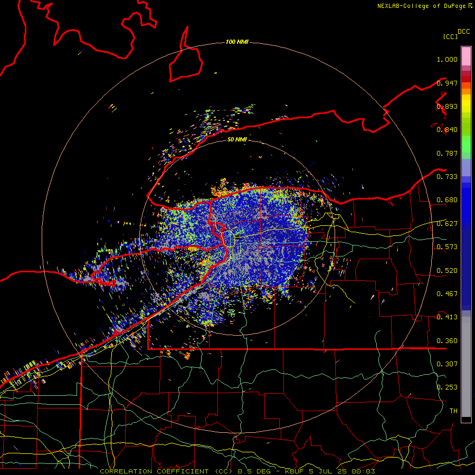
Task: Pick the gray lower color bar segment
Action: click(x=466, y=367)
